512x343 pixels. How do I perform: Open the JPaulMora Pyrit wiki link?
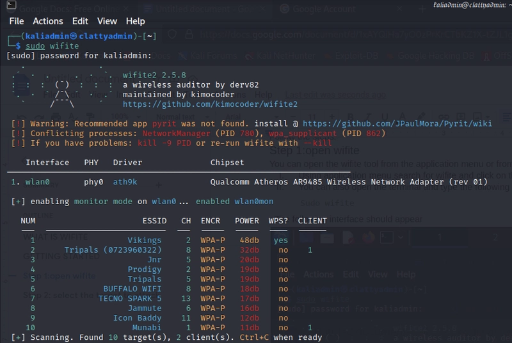coord(397,124)
